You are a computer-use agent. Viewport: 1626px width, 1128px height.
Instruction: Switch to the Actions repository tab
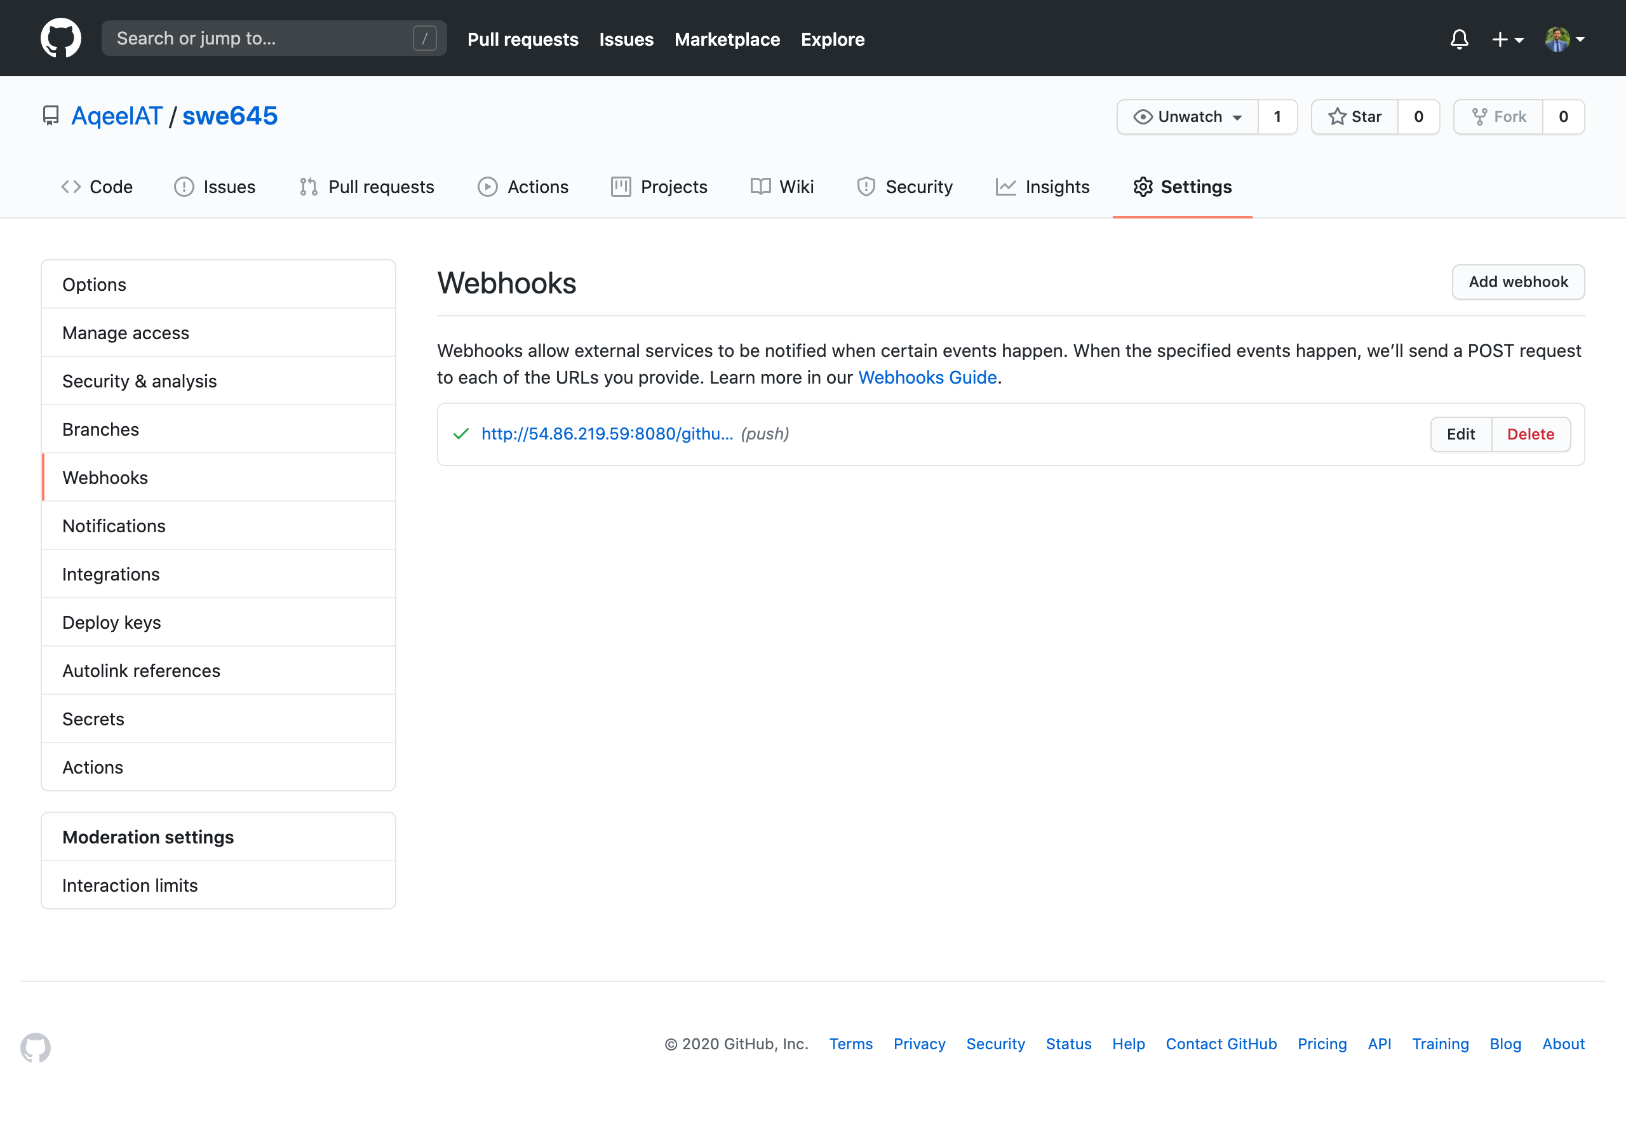(x=523, y=187)
